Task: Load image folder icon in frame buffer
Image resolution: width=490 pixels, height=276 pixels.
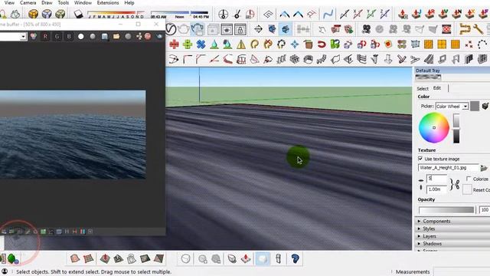Action: tap(116, 37)
